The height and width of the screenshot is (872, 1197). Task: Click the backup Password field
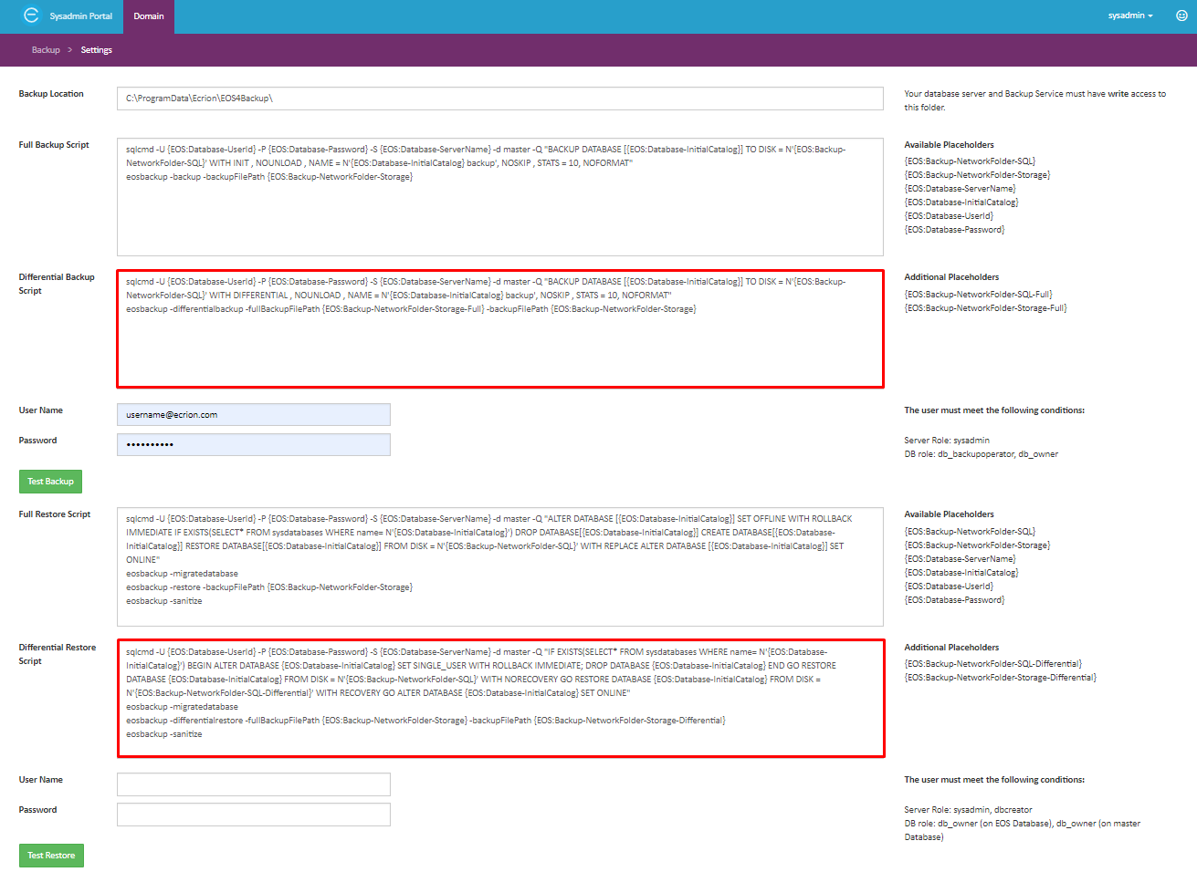[253, 445]
